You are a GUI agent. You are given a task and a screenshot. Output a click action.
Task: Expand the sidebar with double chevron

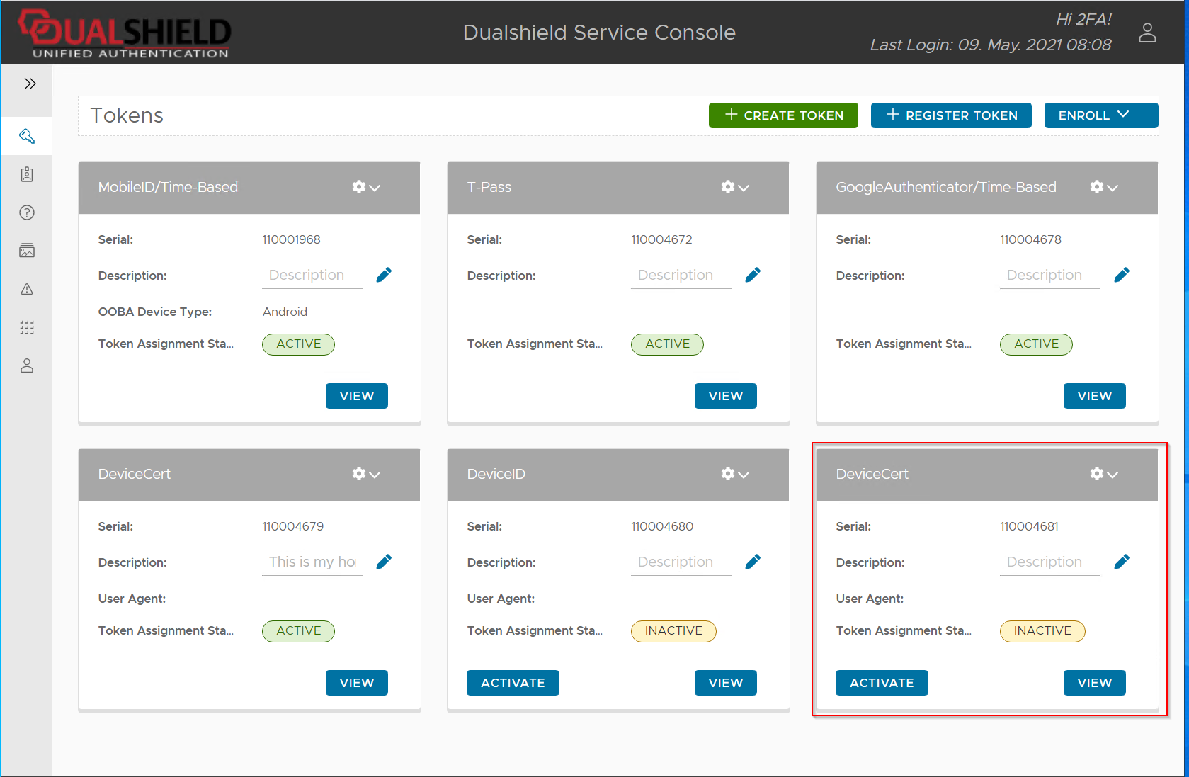[30, 84]
